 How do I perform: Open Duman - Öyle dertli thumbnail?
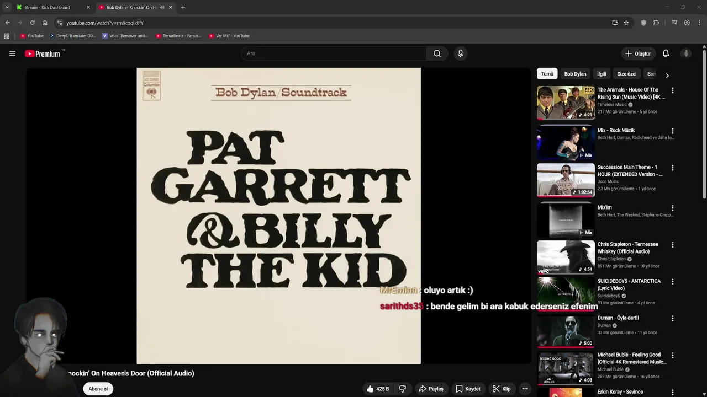click(x=566, y=331)
